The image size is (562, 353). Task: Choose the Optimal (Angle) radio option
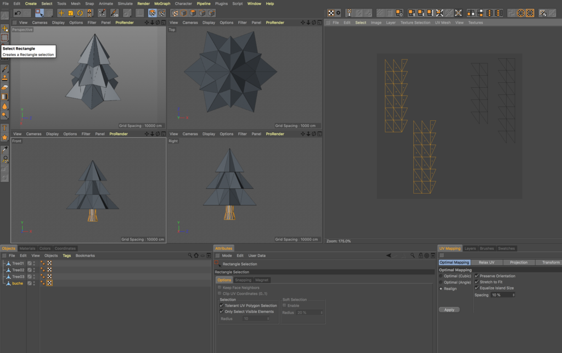(441, 282)
